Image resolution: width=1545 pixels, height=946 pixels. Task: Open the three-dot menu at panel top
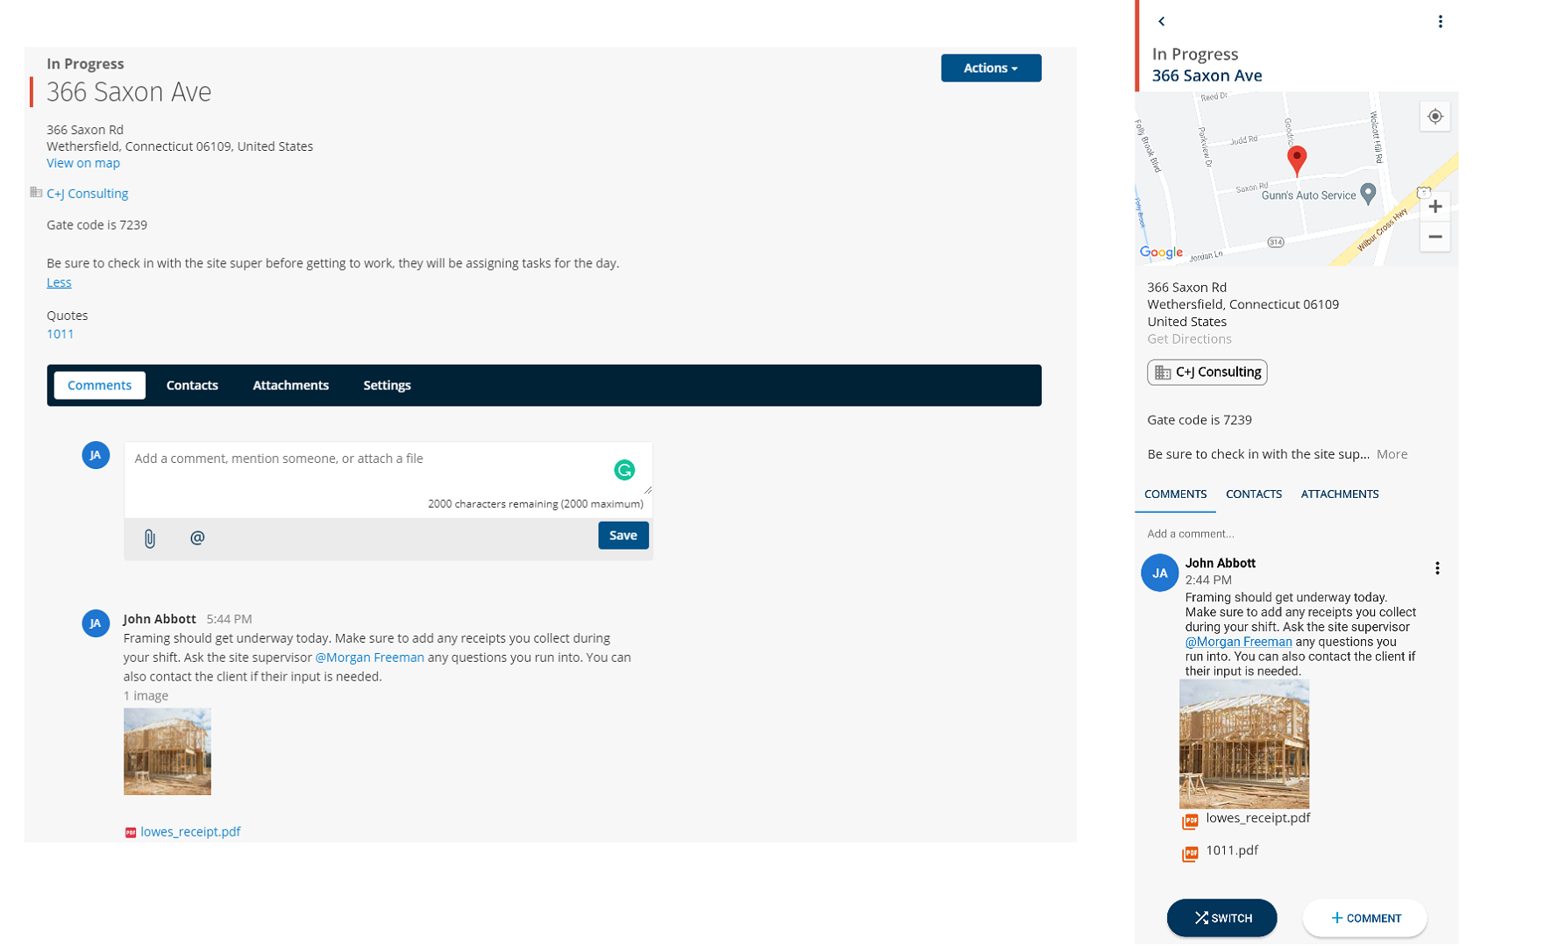click(1440, 21)
